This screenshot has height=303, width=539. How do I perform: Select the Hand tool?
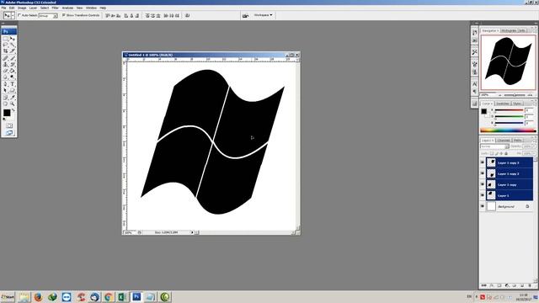click(6, 104)
